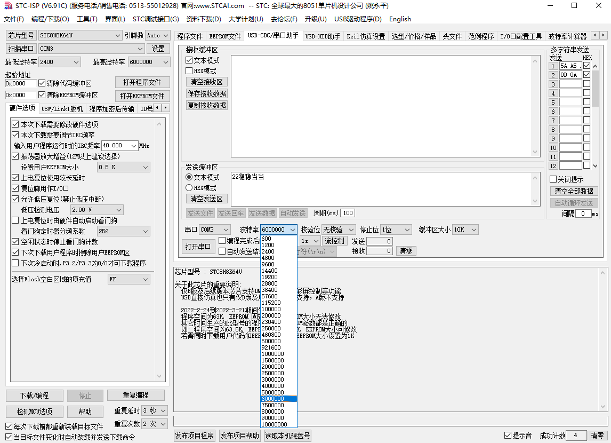Click the 周期(ms) 100 input field

tap(348, 213)
